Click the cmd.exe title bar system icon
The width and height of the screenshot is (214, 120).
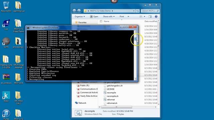[28, 28]
